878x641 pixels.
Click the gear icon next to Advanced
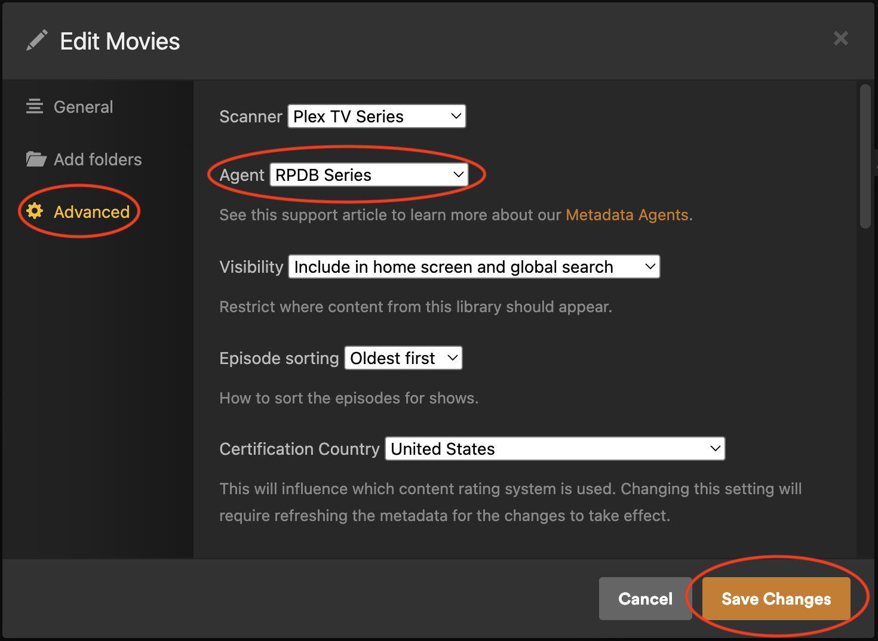[x=35, y=211]
